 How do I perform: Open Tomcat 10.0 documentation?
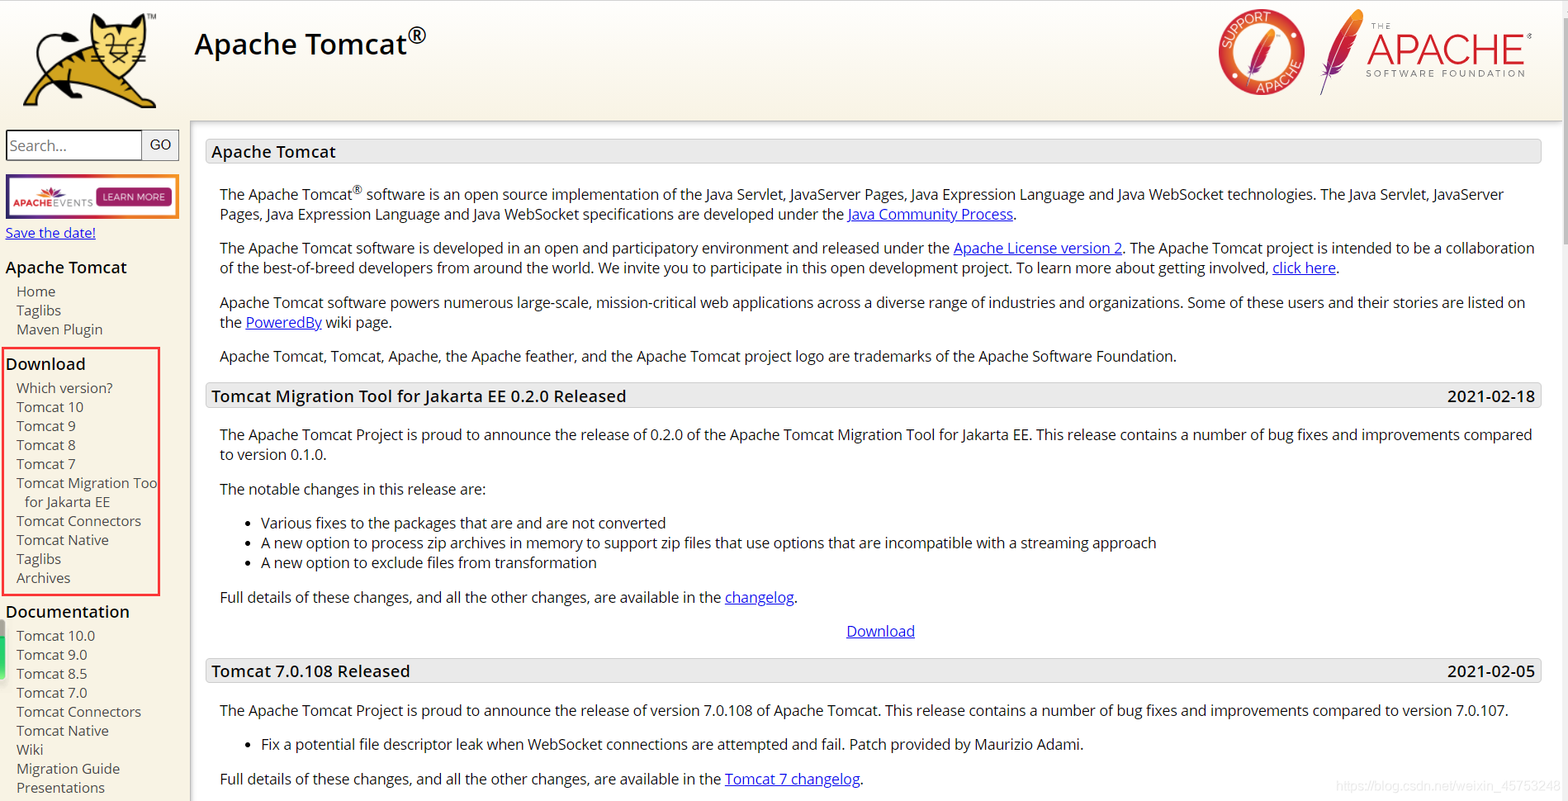[x=55, y=636]
